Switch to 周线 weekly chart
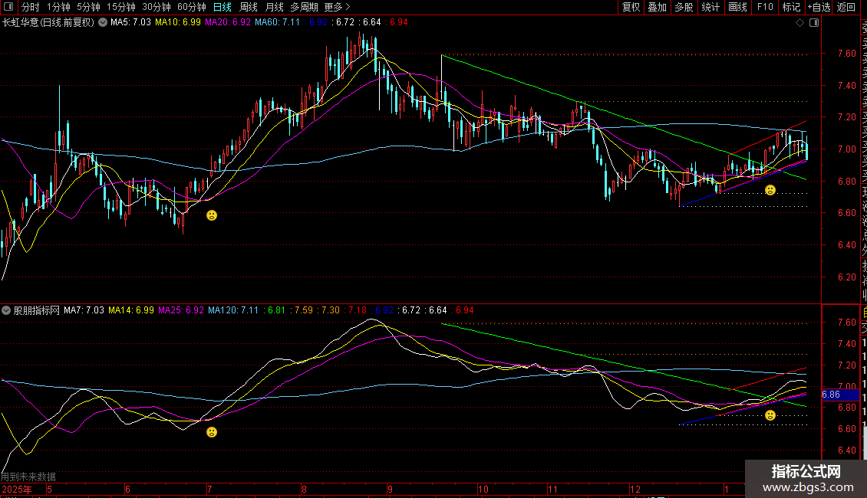This screenshot has height=498, width=867. pyautogui.click(x=249, y=7)
